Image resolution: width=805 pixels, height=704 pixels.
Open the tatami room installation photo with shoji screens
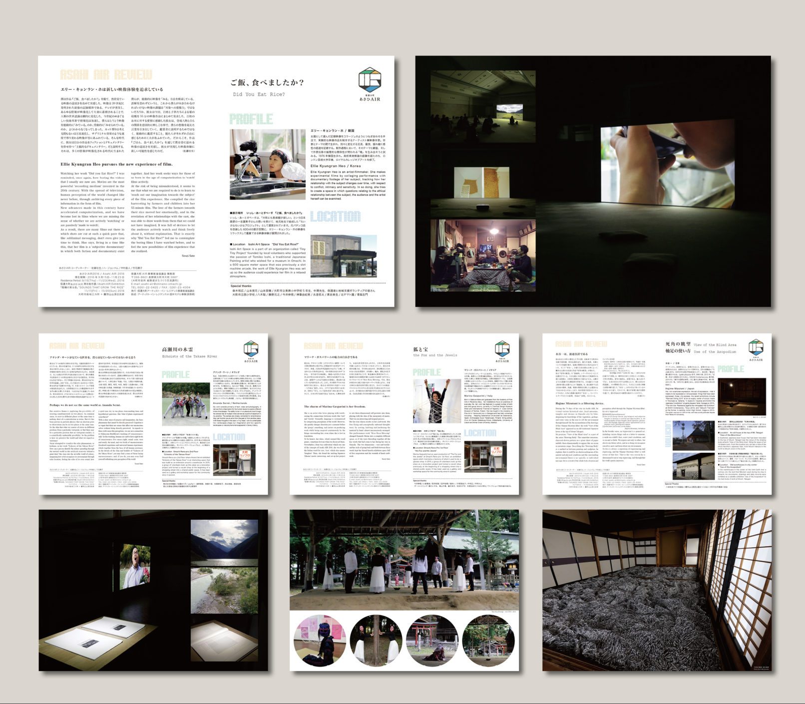click(657, 590)
